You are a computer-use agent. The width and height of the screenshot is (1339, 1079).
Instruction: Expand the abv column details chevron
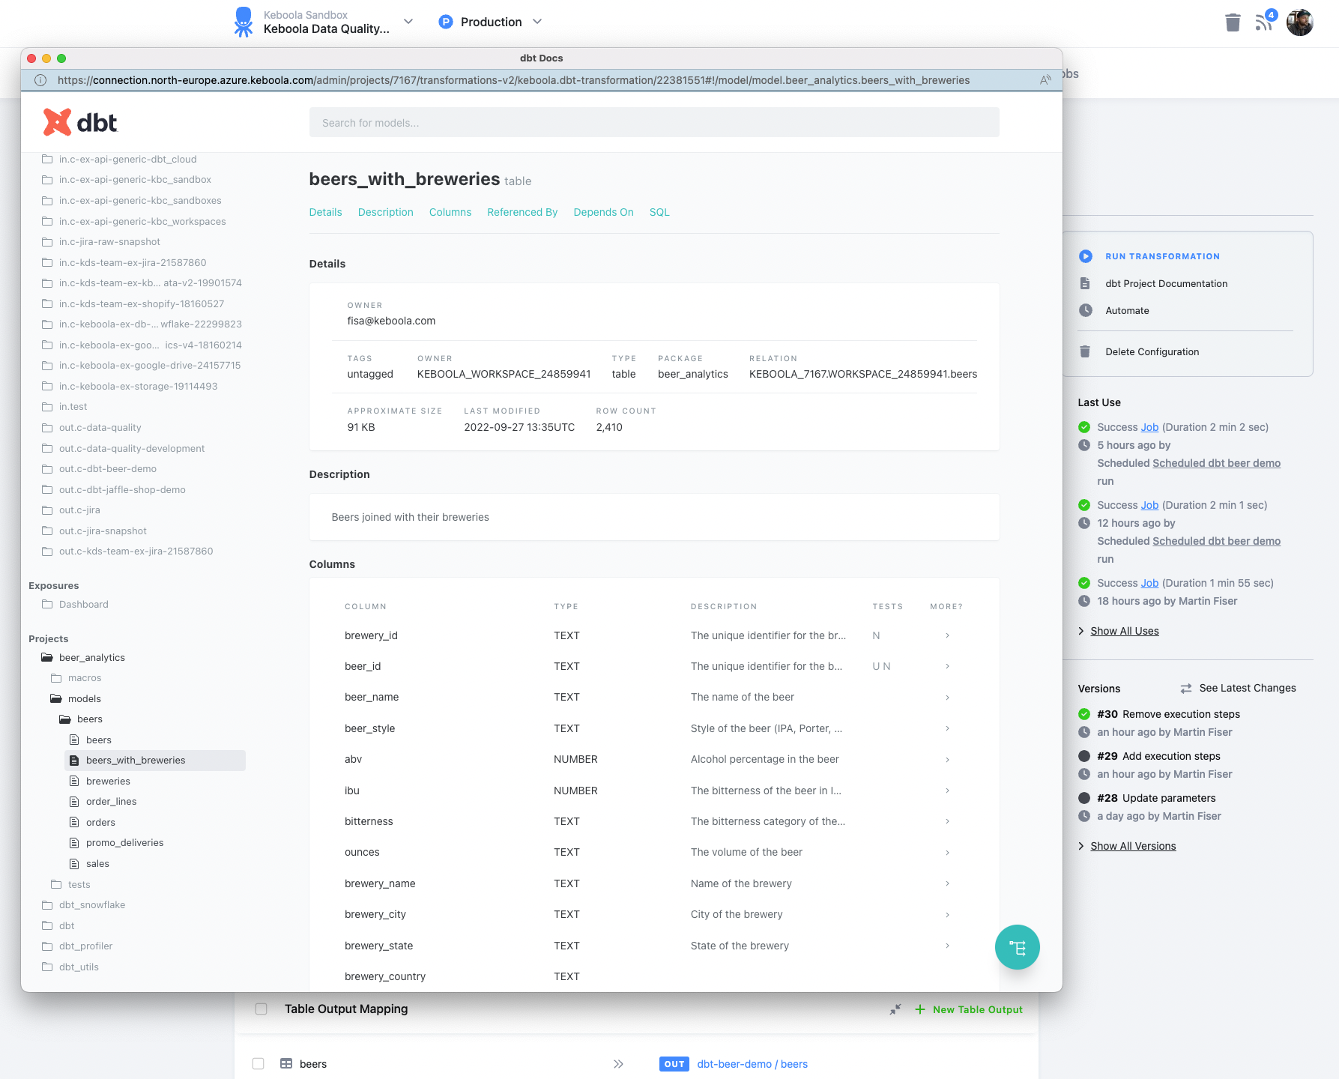[947, 759]
